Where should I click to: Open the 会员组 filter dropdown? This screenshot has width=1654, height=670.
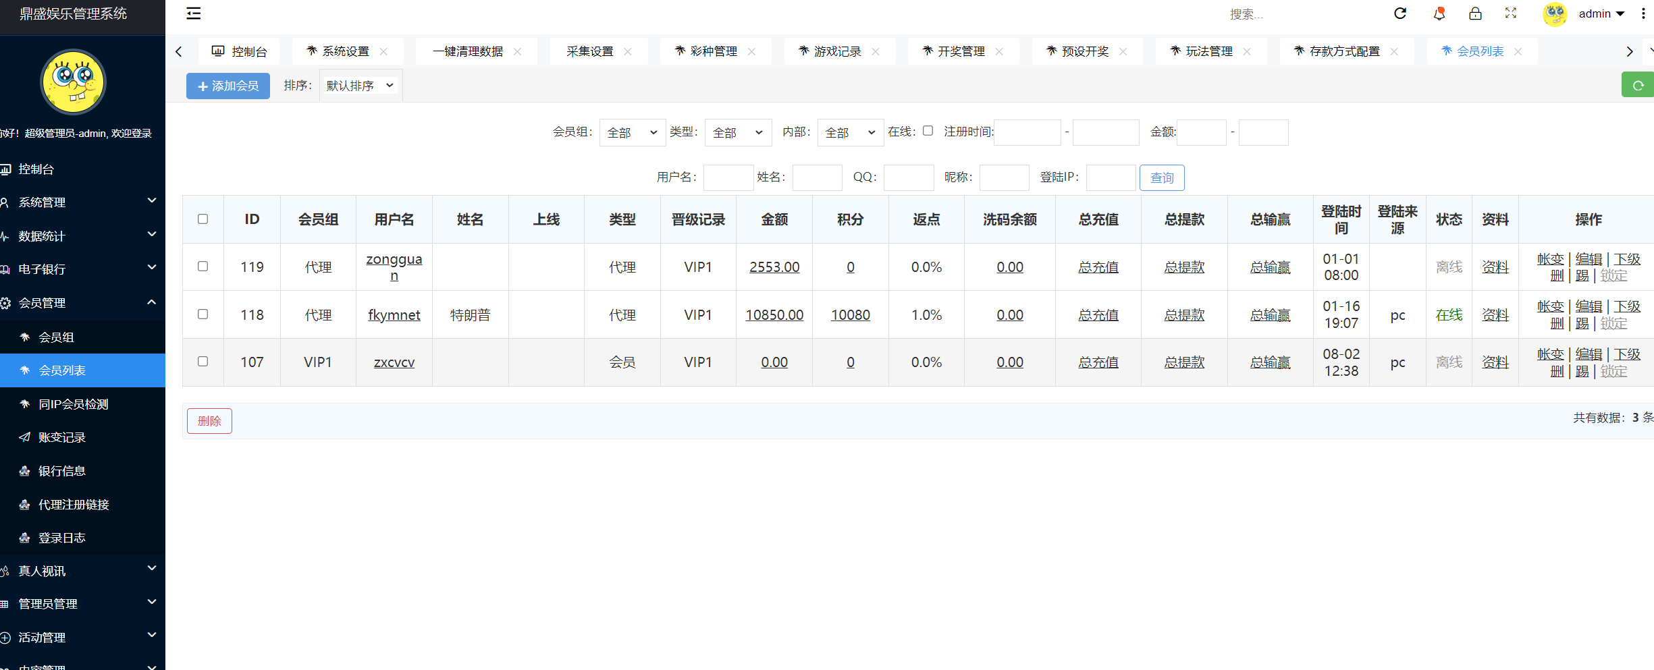coord(632,132)
